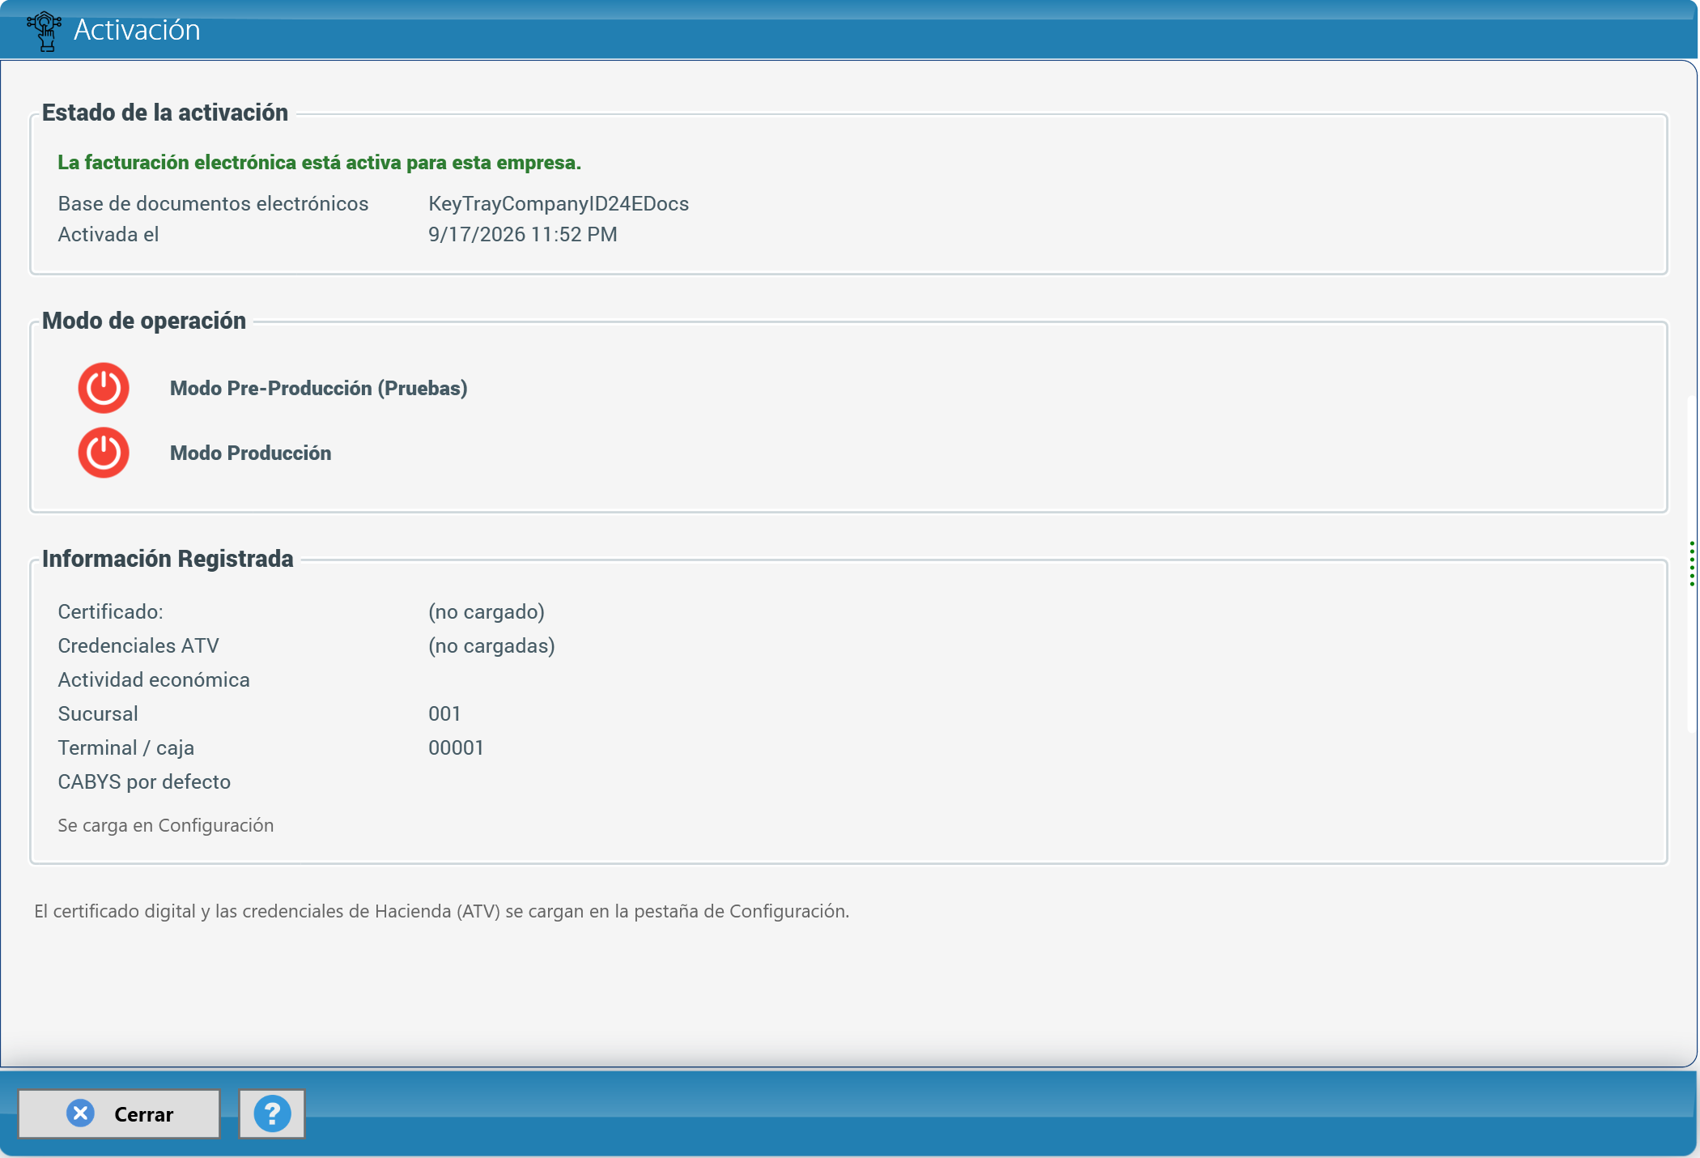Open help with the question mark button
Viewport: 1700px width, 1158px height.
pos(272,1114)
